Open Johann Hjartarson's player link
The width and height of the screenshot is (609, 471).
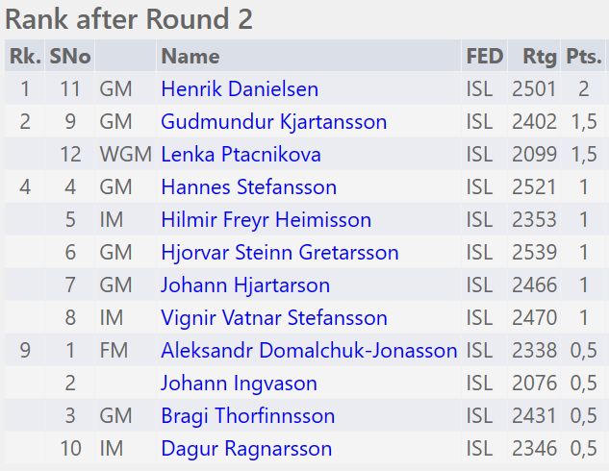coord(245,285)
